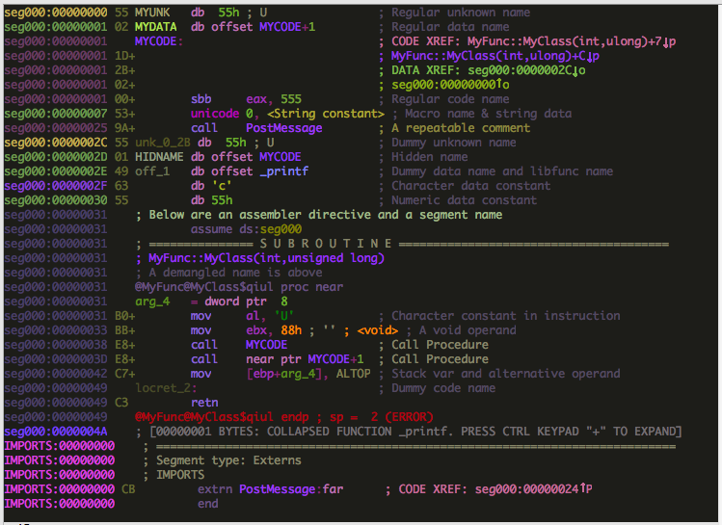Image resolution: width=722 pixels, height=525 pixels.
Task: Click the <void> operand marker
Action: tap(377, 330)
